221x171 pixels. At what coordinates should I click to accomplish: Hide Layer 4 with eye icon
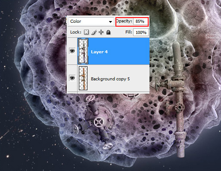point(72,51)
